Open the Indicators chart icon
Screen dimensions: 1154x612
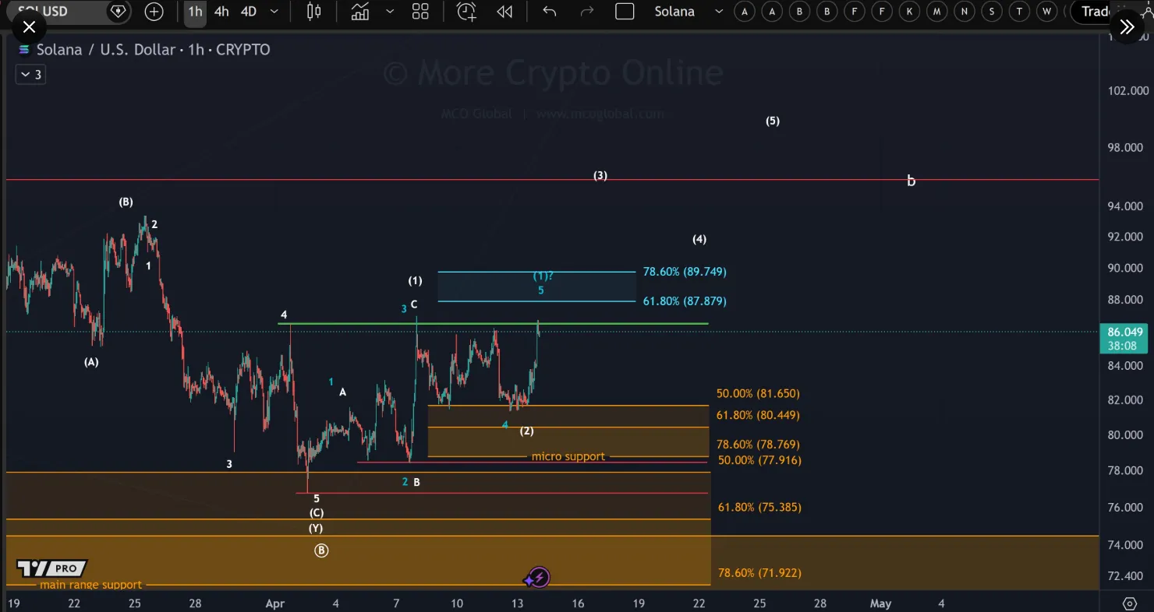click(360, 12)
